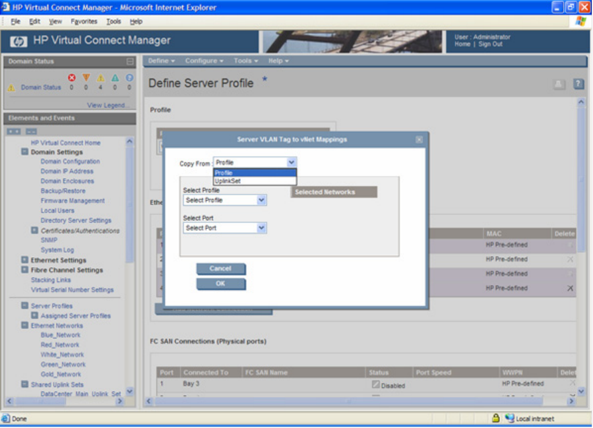Open the Configure menu
The width and height of the screenshot is (593, 428).
204,61
